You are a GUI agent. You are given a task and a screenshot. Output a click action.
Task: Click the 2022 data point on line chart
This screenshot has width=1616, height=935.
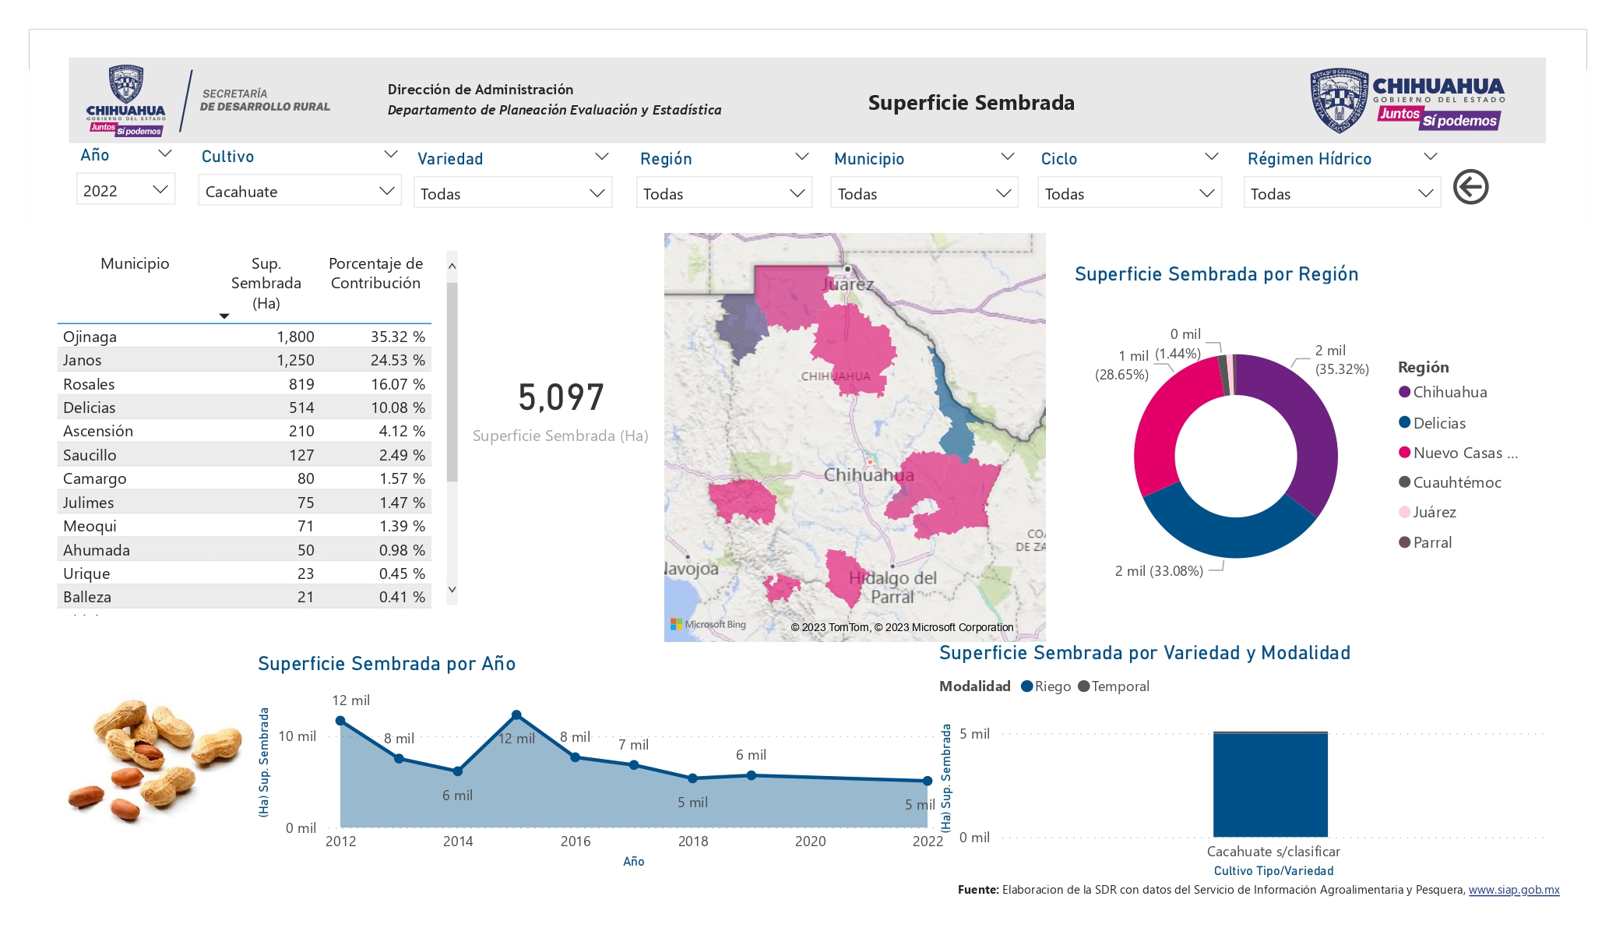928,781
